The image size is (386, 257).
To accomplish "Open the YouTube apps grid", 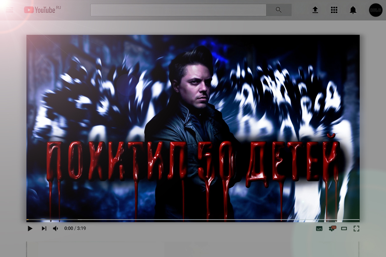I will click(x=334, y=10).
